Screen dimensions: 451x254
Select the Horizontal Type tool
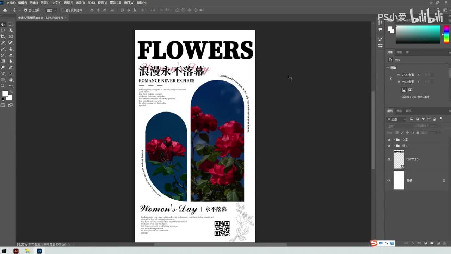pyautogui.click(x=3, y=73)
